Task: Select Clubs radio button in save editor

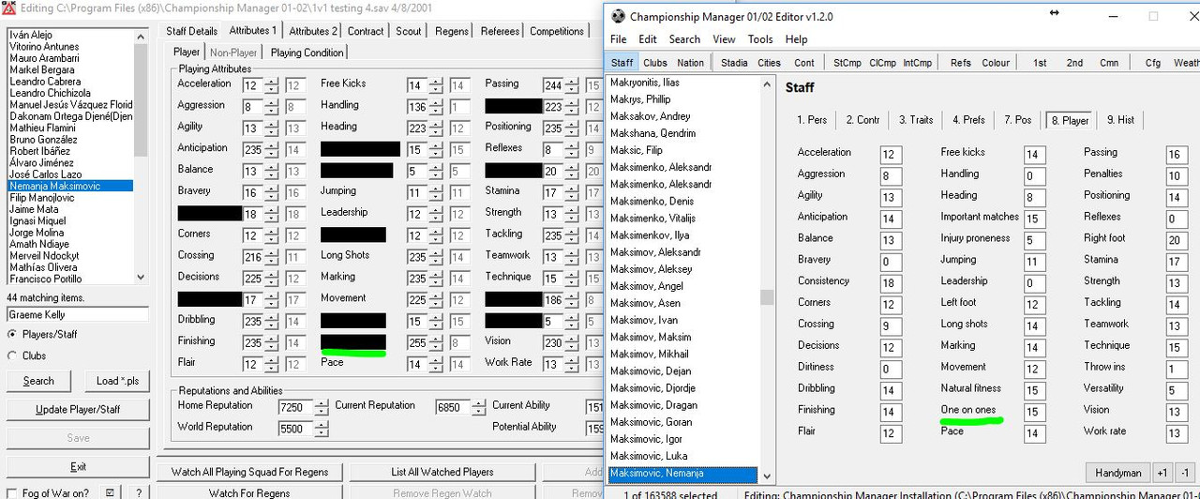Action: (x=12, y=355)
